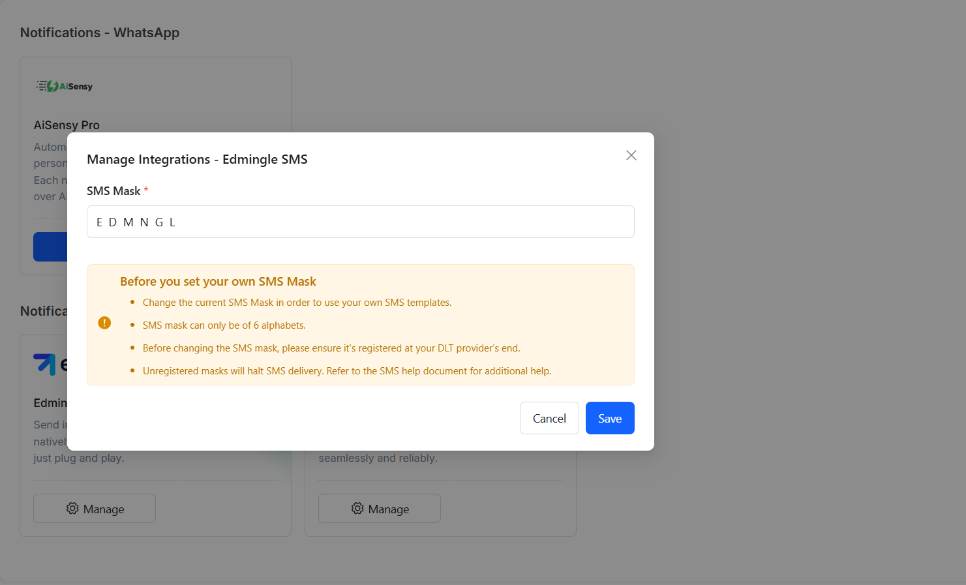966x585 pixels.
Task: Click 'seamlessly and reliably.' text in background
Action: click(378, 458)
